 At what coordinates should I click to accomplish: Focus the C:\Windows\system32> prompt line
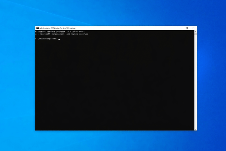tap(46, 39)
